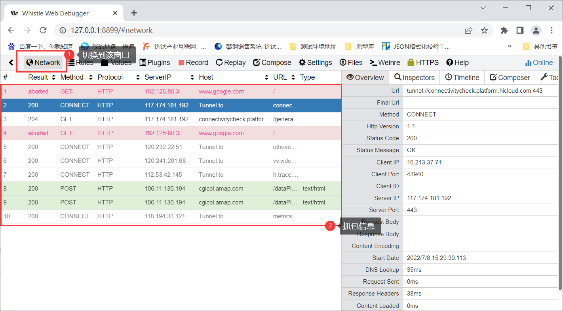
Task: Open the 原型库 bookmark folder
Action: coord(359,47)
